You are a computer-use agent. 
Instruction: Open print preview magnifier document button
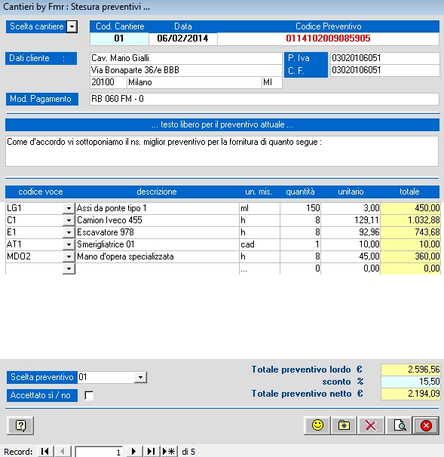[x=399, y=425]
